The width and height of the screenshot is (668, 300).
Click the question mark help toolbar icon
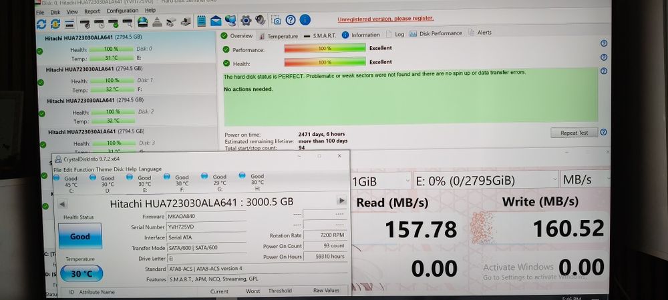(x=291, y=20)
